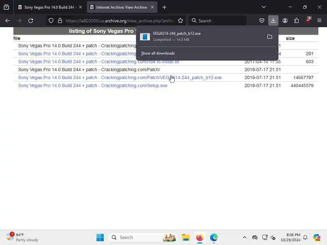The width and height of the screenshot is (327, 245).
Task: Select the size value 440445579
Action: coord(302,85)
